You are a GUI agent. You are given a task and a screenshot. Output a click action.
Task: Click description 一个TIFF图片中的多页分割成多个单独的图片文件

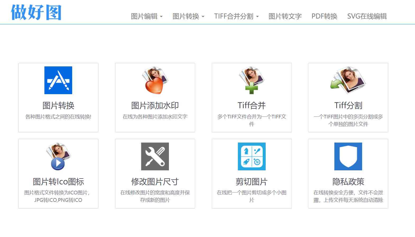pyautogui.click(x=348, y=120)
